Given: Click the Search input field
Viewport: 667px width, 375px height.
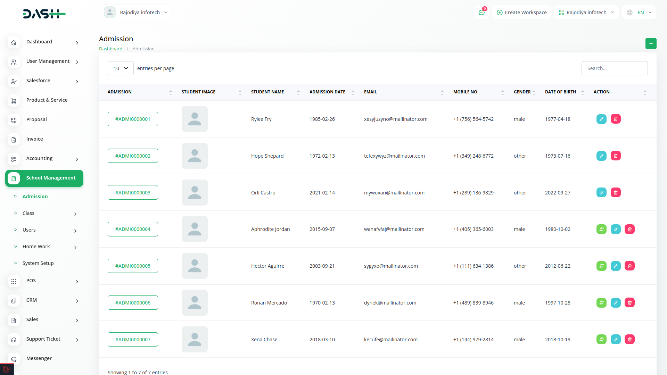Looking at the screenshot, I should click(x=614, y=68).
